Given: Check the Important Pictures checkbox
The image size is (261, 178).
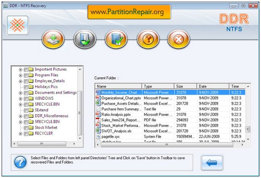Looking at the screenshot, I should coord(26,70).
